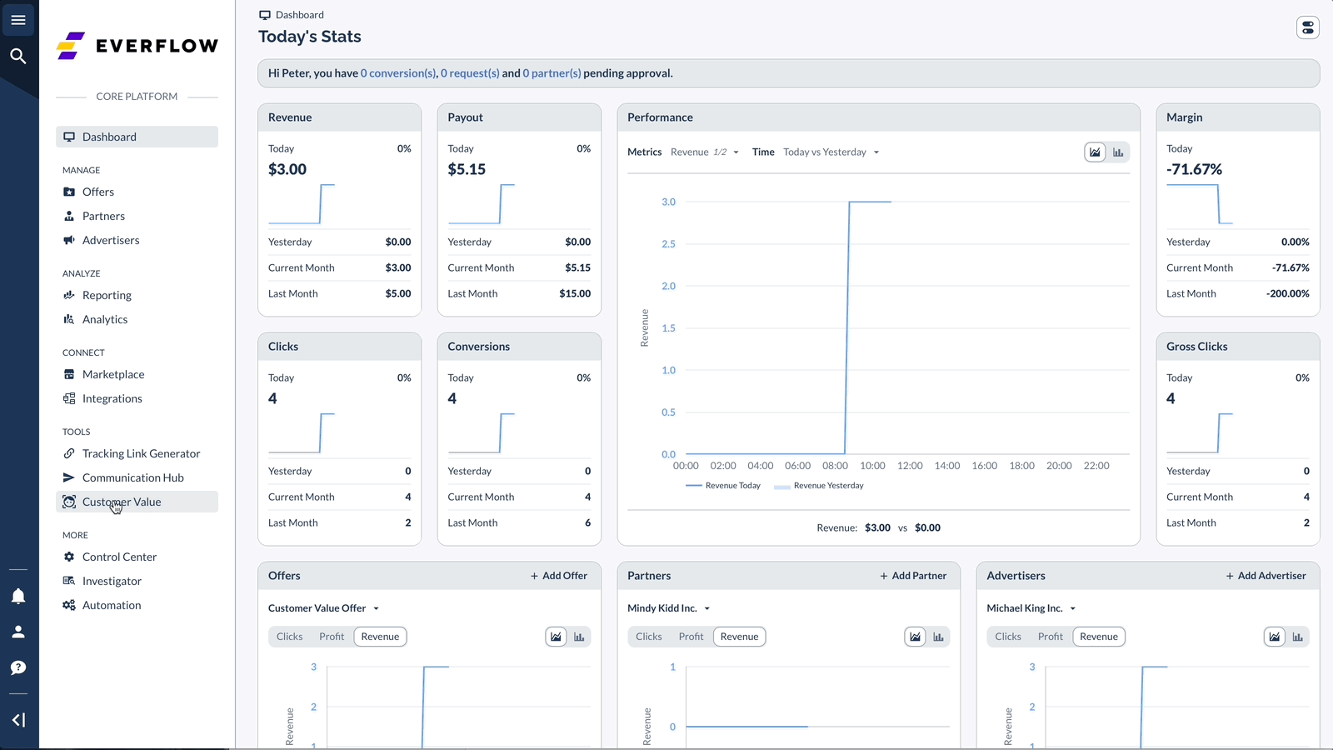Open the Mindy Kidd Inc. dropdown

click(669, 608)
